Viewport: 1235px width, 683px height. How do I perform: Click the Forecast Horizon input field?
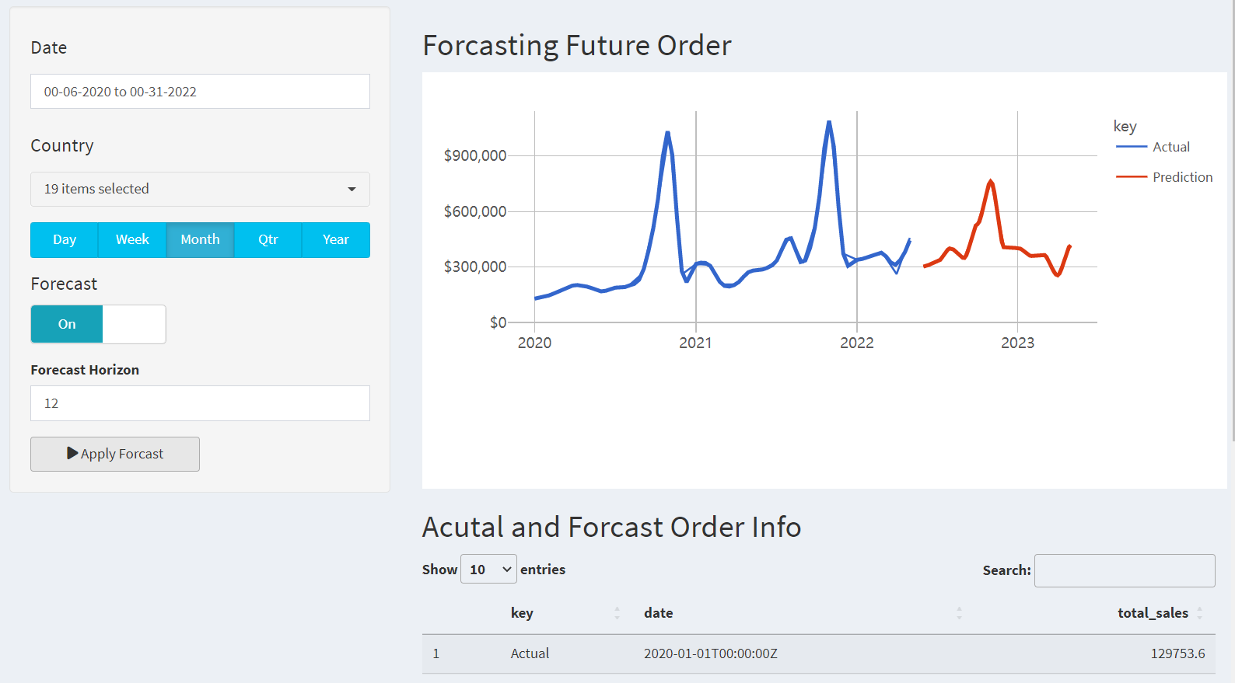(200, 403)
